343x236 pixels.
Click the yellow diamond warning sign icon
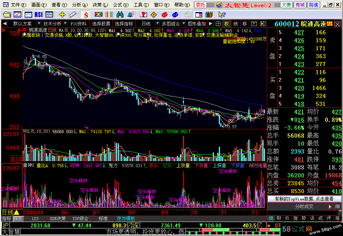click(154, 15)
